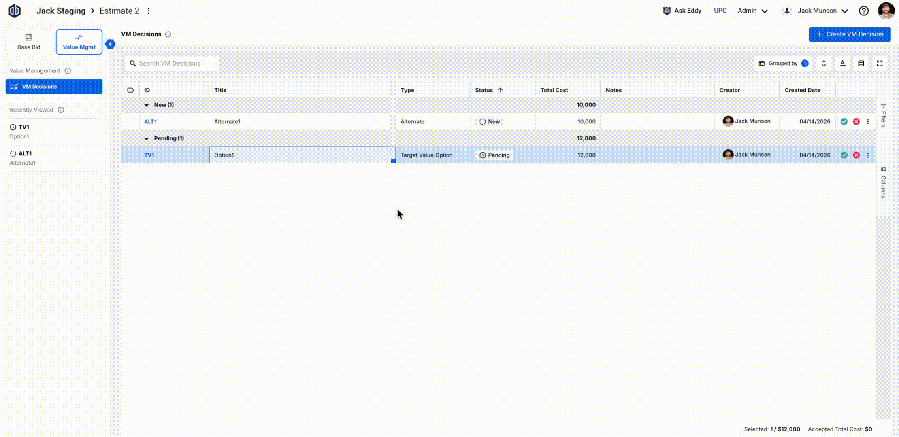Switch to the Base Bid tab
This screenshot has height=437, width=899.
coord(29,42)
